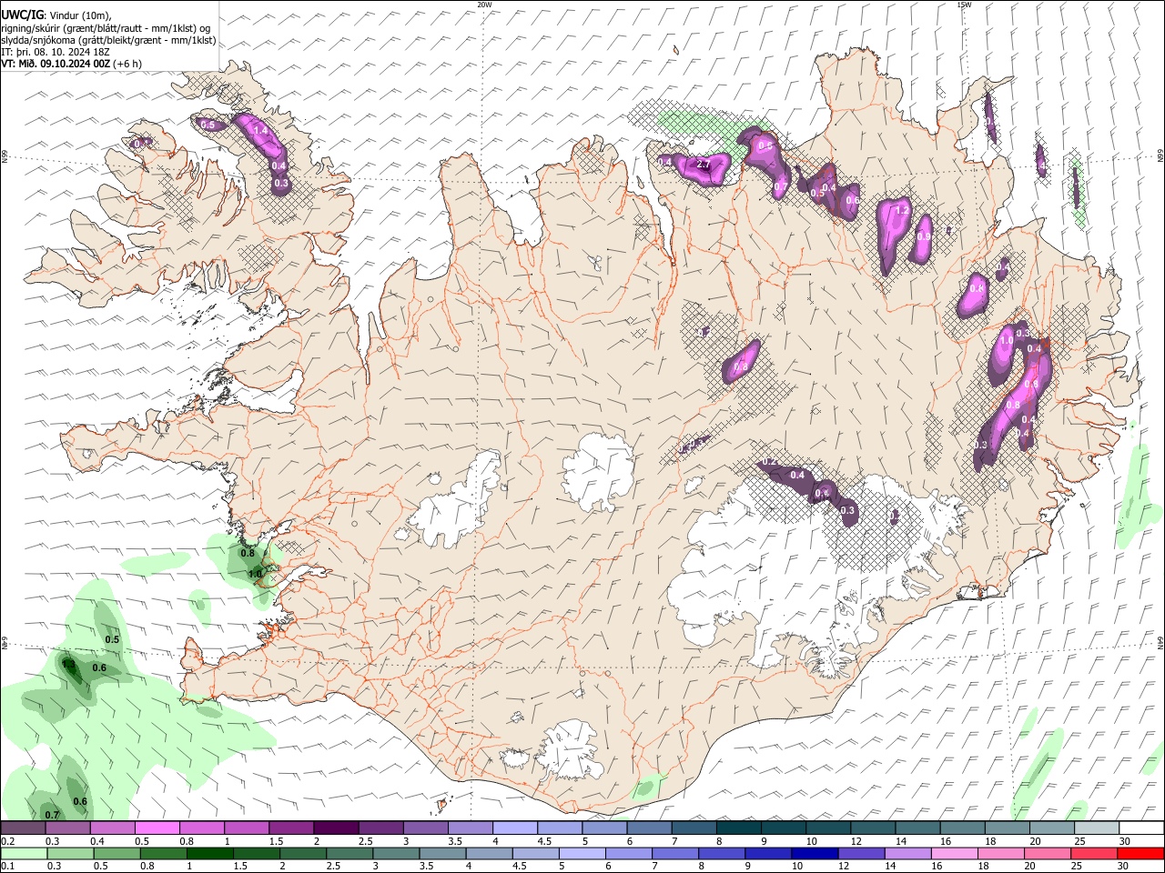Select the 30 white swatch in the snow scale
The width and height of the screenshot is (1165, 873).
click(x=1142, y=828)
